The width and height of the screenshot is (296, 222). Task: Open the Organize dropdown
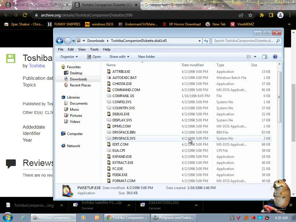pyautogui.click(x=69, y=57)
